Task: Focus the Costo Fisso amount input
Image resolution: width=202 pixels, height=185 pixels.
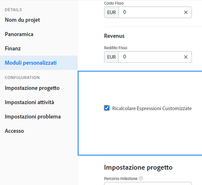Action: pyautogui.click(x=149, y=12)
